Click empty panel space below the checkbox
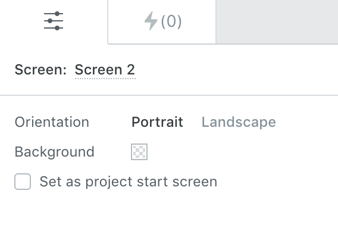This screenshot has width=338, height=234. tap(169, 213)
